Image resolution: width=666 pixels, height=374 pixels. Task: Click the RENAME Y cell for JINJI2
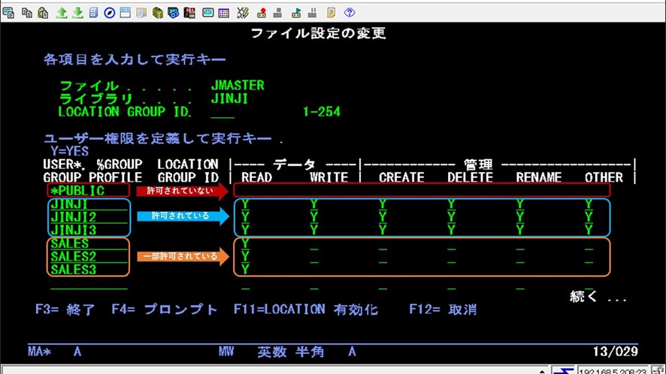520,217
